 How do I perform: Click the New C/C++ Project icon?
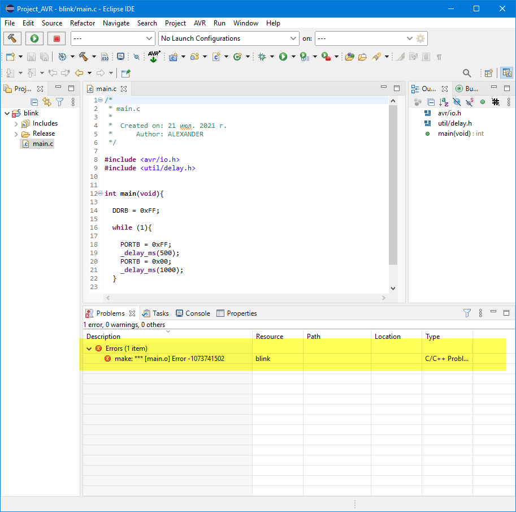pos(173,57)
